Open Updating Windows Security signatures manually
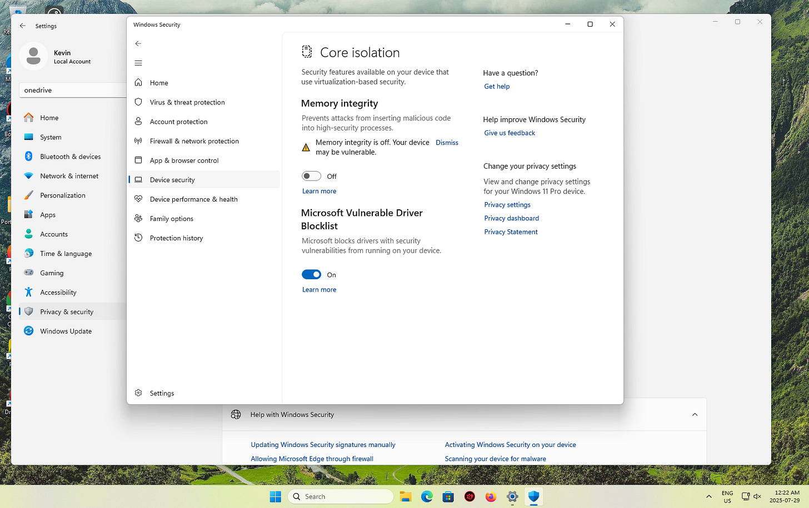Image resolution: width=809 pixels, height=508 pixels. (323, 445)
